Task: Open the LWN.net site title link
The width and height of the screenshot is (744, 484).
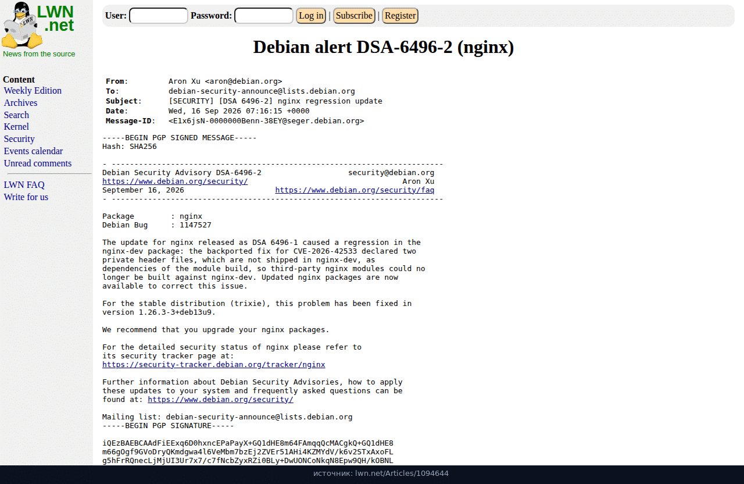Action: 55,19
